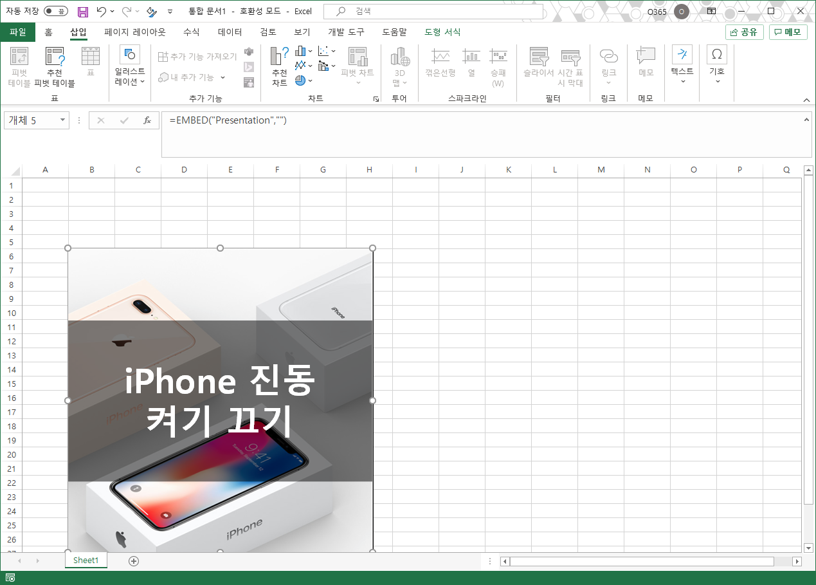The width and height of the screenshot is (816, 585).
Task: Click the 추천 피벗 테이블 icon
Action: 55,67
